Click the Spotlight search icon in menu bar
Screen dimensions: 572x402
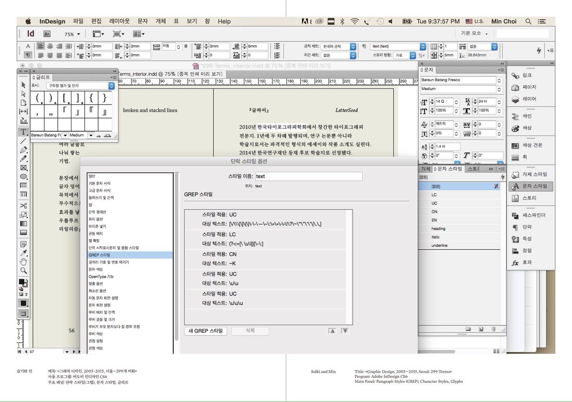point(528,21)
